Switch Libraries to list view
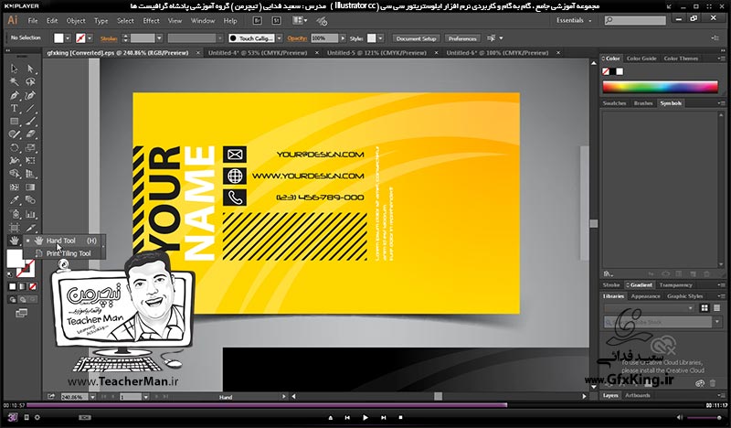731x428 pixels. click(717, 308)
